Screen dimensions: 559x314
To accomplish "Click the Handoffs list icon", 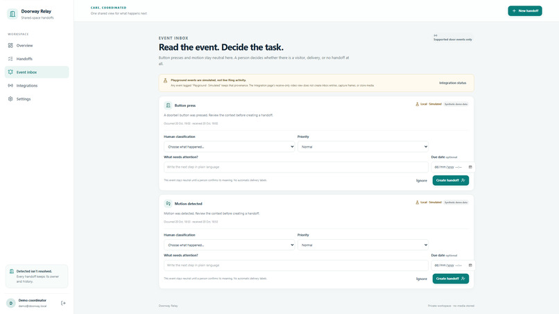I will click(10, 59).
